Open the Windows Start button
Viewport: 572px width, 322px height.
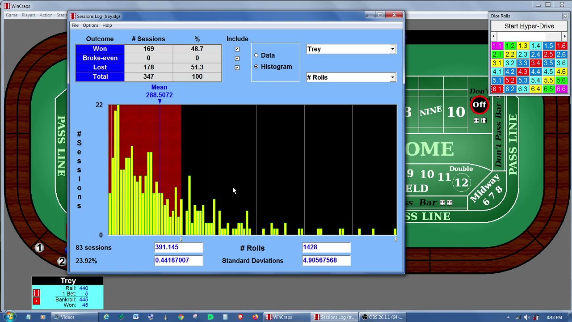pos(9,317)
